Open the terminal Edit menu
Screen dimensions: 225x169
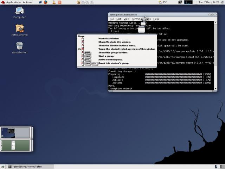point(118,19)
